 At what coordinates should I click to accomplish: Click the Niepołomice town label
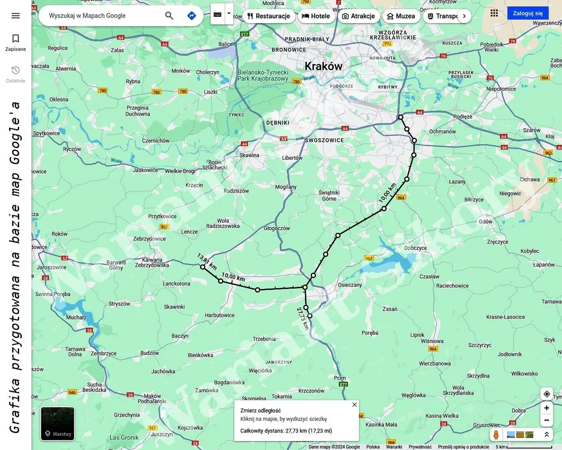tap(501, 89)
